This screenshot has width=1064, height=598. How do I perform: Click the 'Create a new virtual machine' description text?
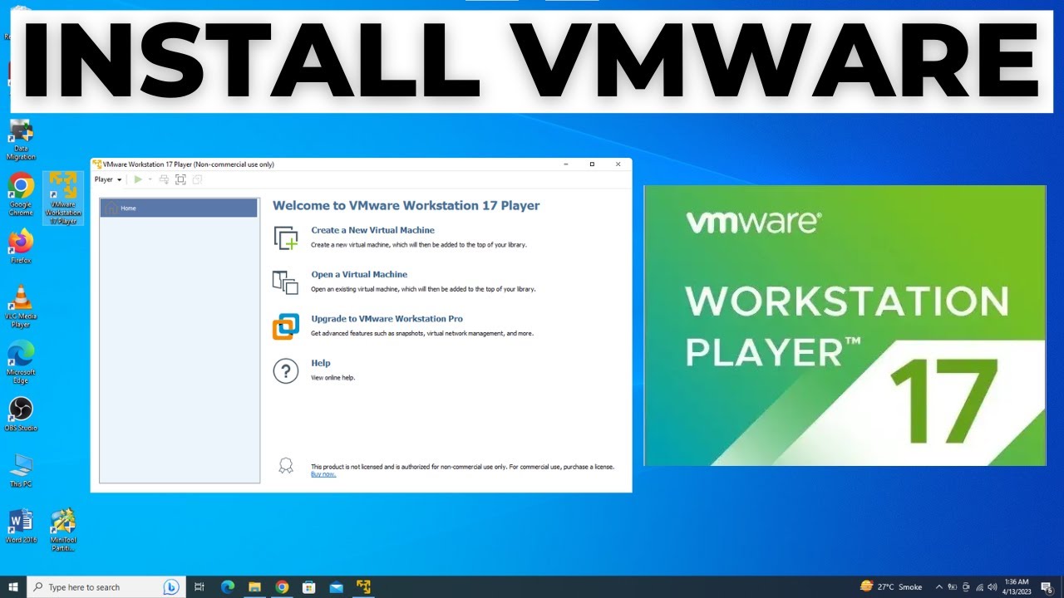tap(419, 245)
